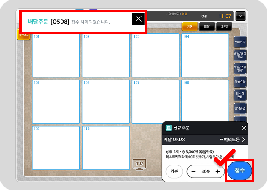Screen dimensions: 267x190
Task: Select table 101
Action: (x=56, y=55)
